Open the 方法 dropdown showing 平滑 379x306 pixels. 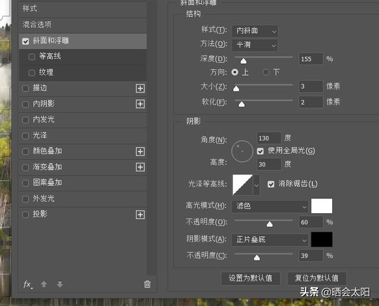[255, 45]
